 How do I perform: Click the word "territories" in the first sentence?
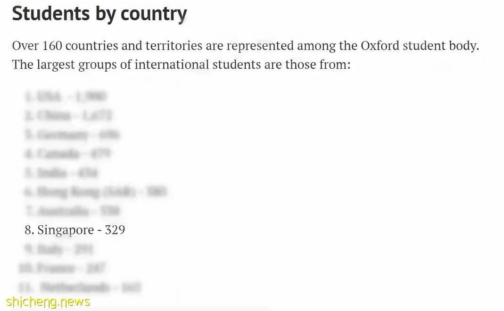174,46
